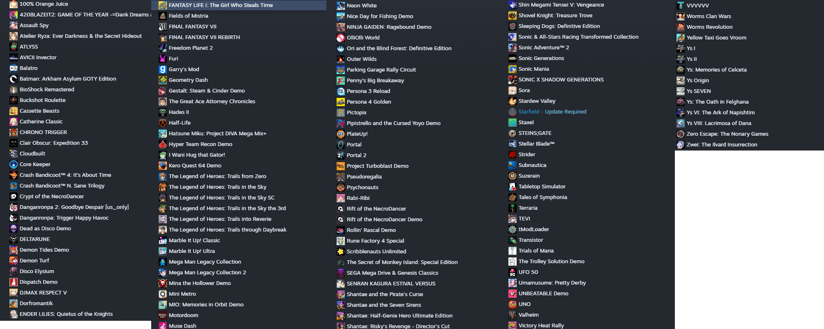Click the Portal 2 icon
824x329 pixels.
(x=341, y=155)
